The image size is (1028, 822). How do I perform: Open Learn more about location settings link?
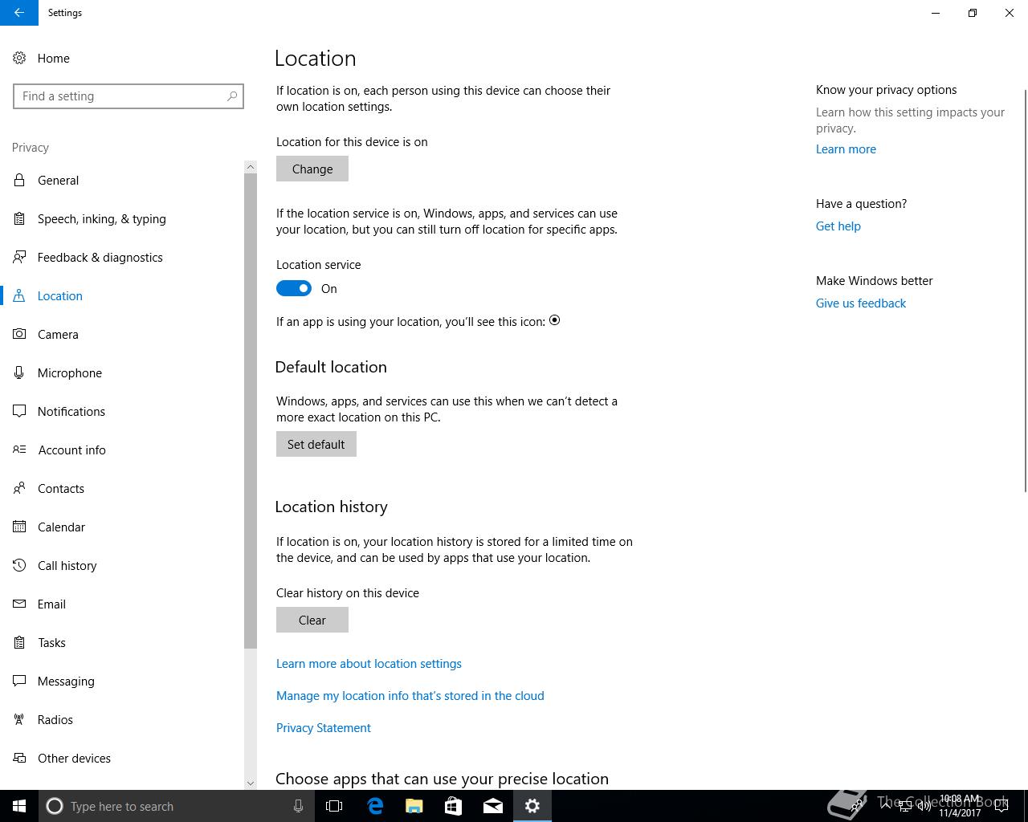point(369,664)
